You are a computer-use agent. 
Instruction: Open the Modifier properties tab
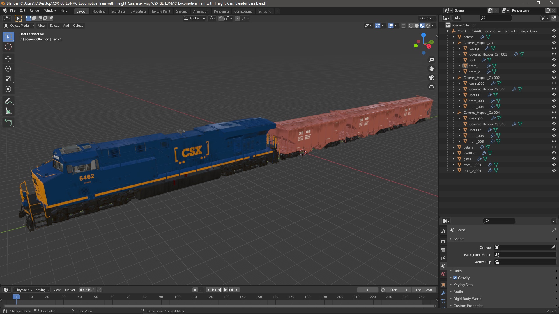point(443,293)
